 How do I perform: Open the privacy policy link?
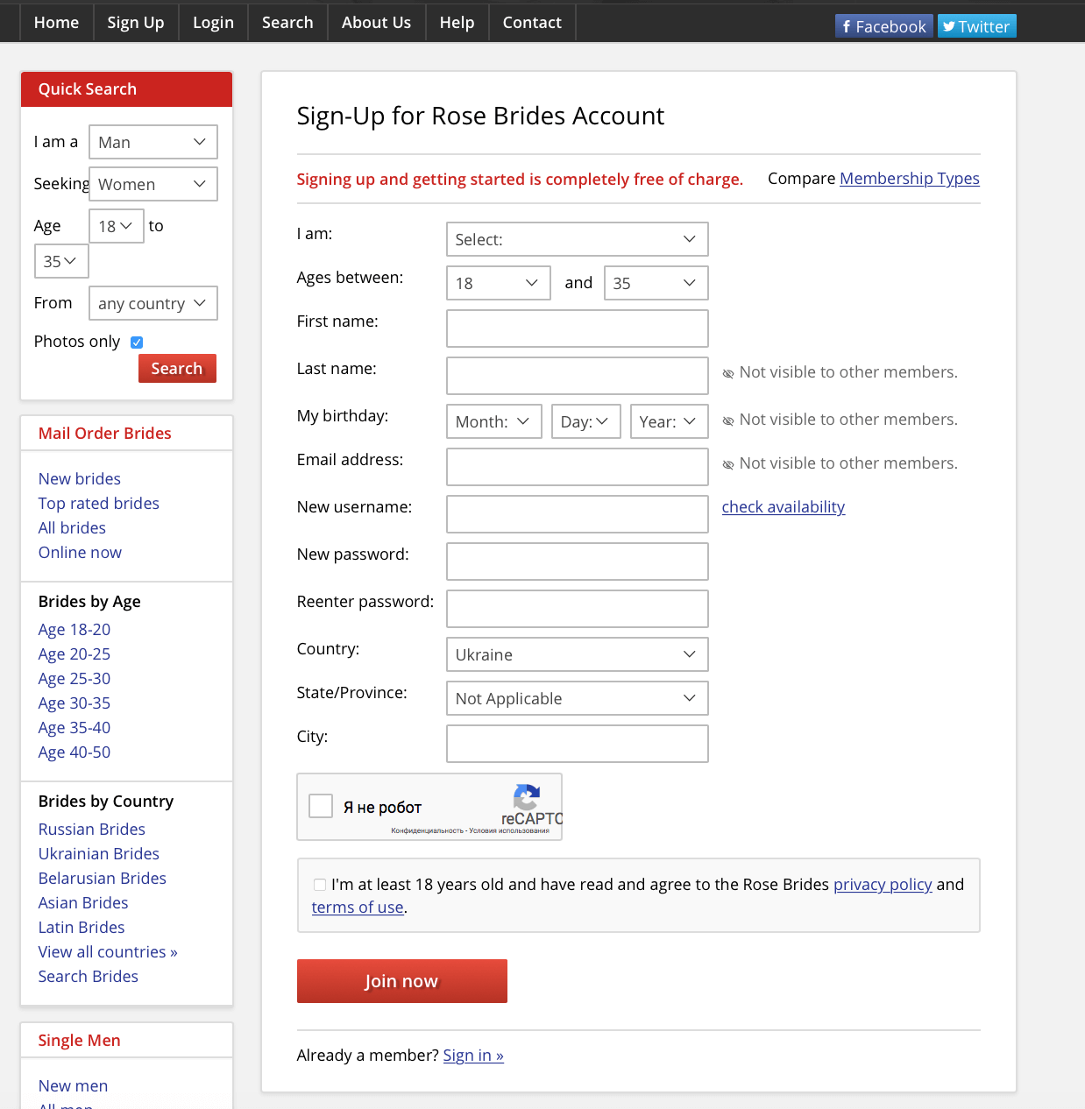[x=883, y=885]
